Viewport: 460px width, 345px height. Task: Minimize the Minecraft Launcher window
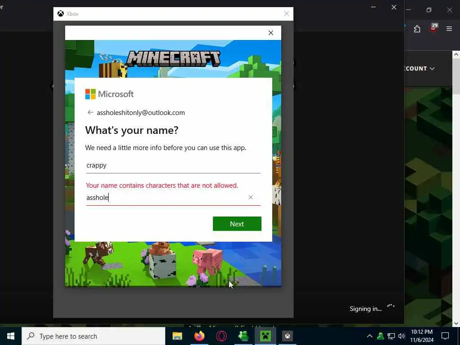[x=373, y=7]
